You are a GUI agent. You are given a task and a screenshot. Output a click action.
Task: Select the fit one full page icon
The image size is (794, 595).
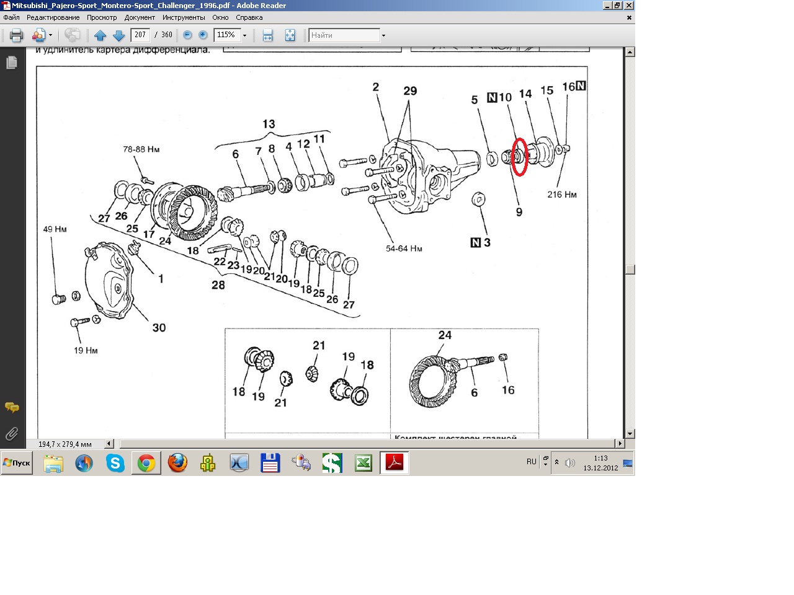(x=290, y=35)
